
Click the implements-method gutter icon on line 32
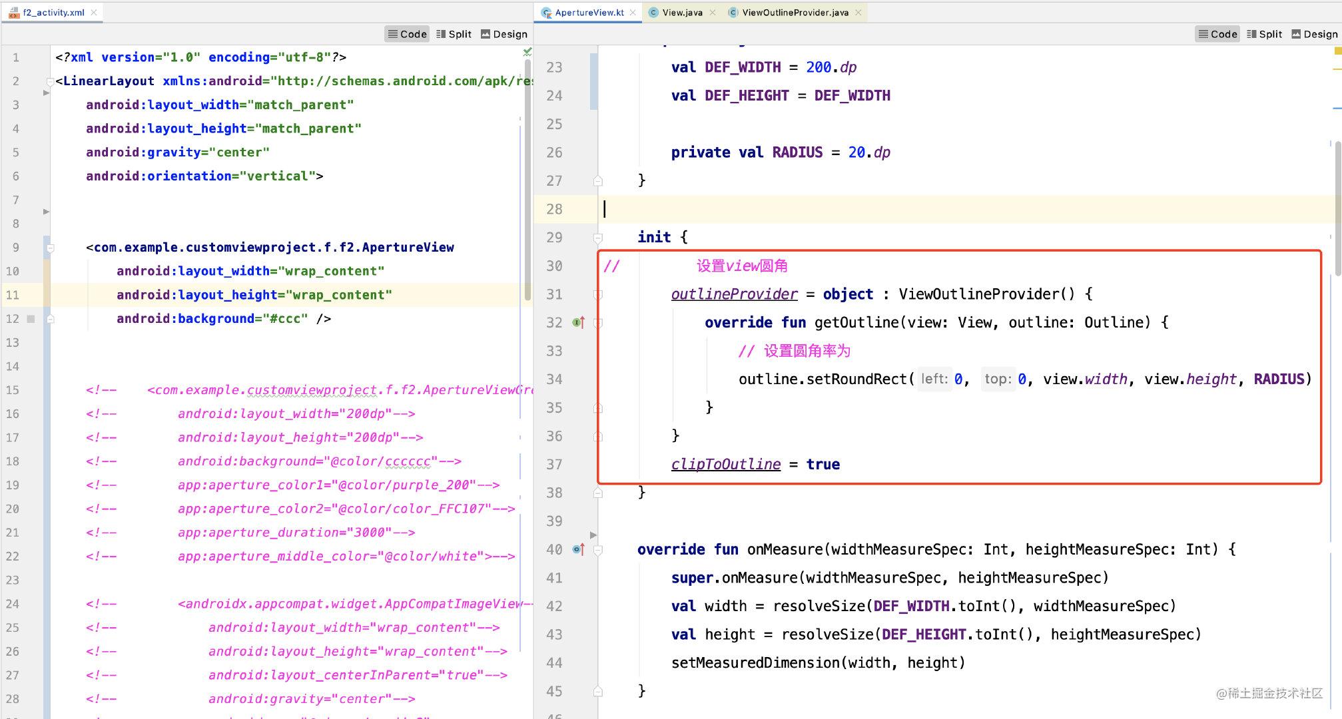[x=579, y=323]
